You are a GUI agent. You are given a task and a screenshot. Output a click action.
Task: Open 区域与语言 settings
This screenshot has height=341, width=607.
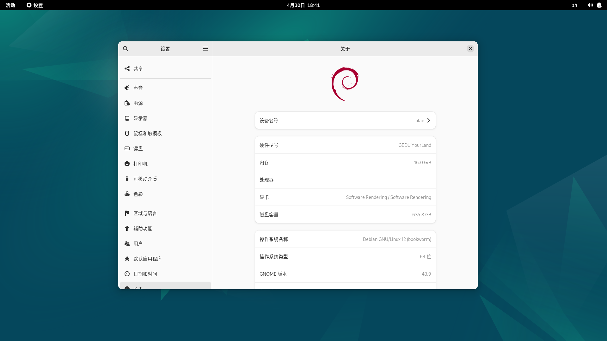click(165, 213)
